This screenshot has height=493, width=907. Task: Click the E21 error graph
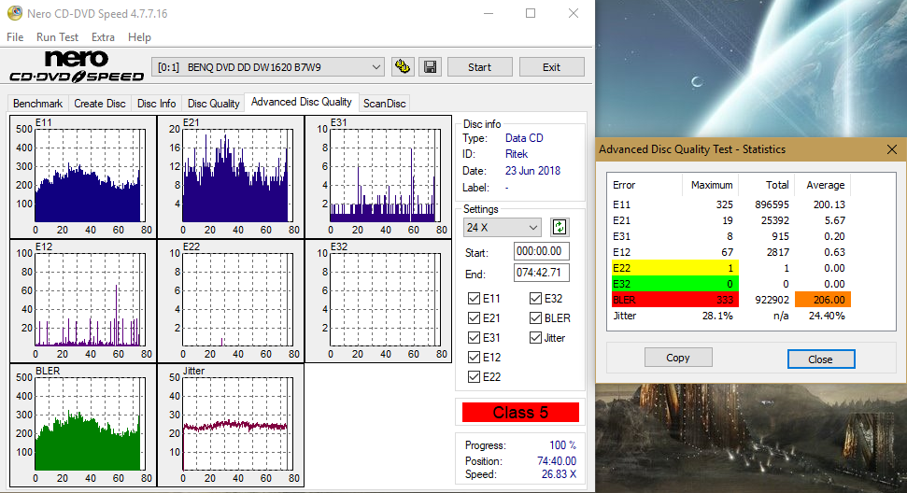231,176
